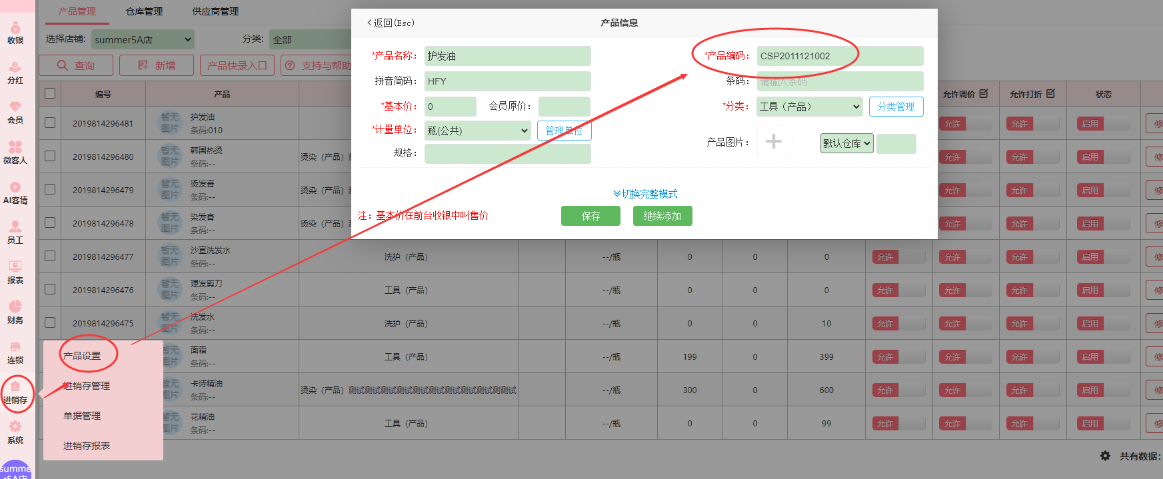The height and width of the screenshot is (479, 1163).
Task: Click the question-mark icon beside 支持与帮助
Action: [290, 65]
